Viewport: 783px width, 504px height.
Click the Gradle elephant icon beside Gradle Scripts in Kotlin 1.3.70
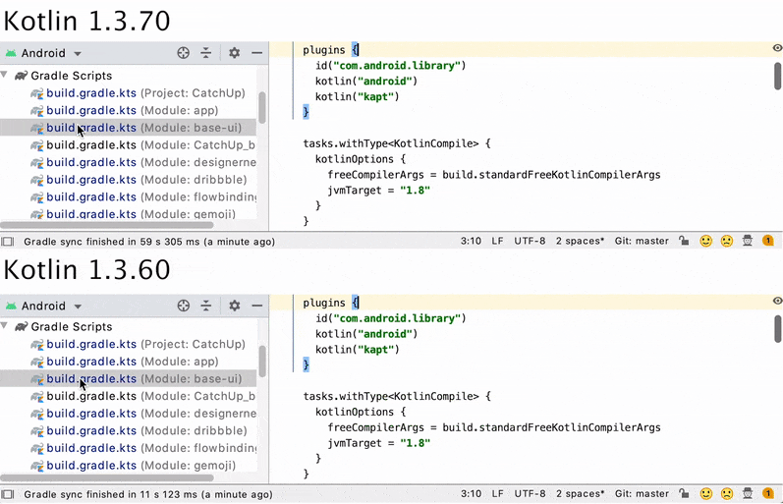21,76
